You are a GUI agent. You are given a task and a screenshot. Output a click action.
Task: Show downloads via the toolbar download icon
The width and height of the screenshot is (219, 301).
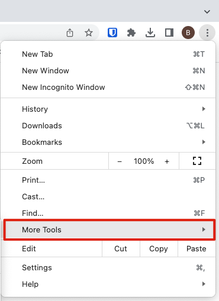click(150, 33)
